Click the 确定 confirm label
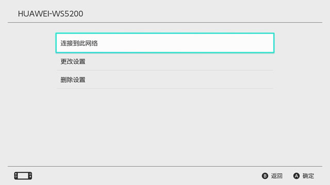The image size is (330, 185). pyautogui.click(x=308, y=176)
